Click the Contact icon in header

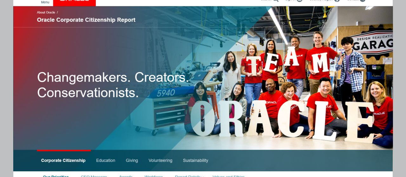pos(363,1)
